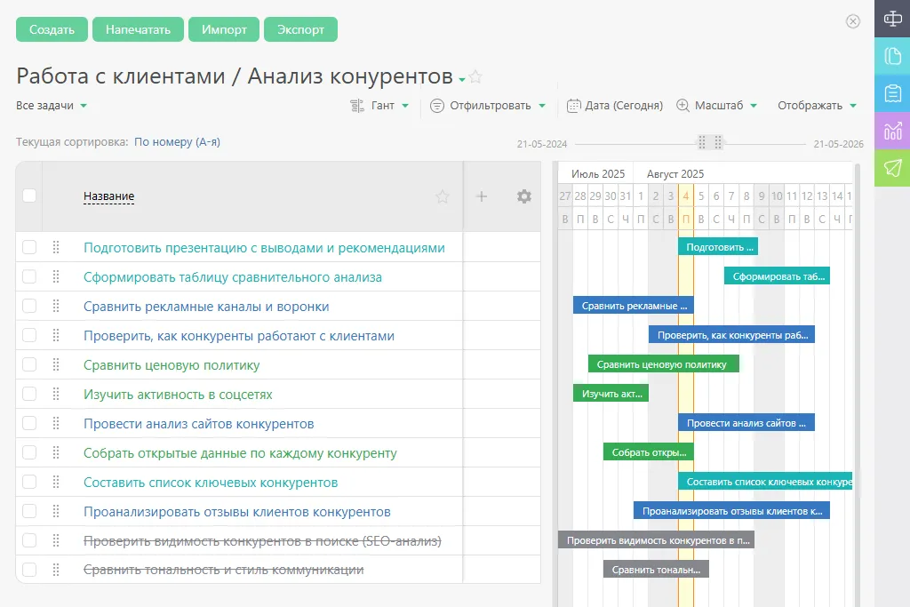
Task: Expand the 'Масштаб' dropdown
Action: [717, 105]
